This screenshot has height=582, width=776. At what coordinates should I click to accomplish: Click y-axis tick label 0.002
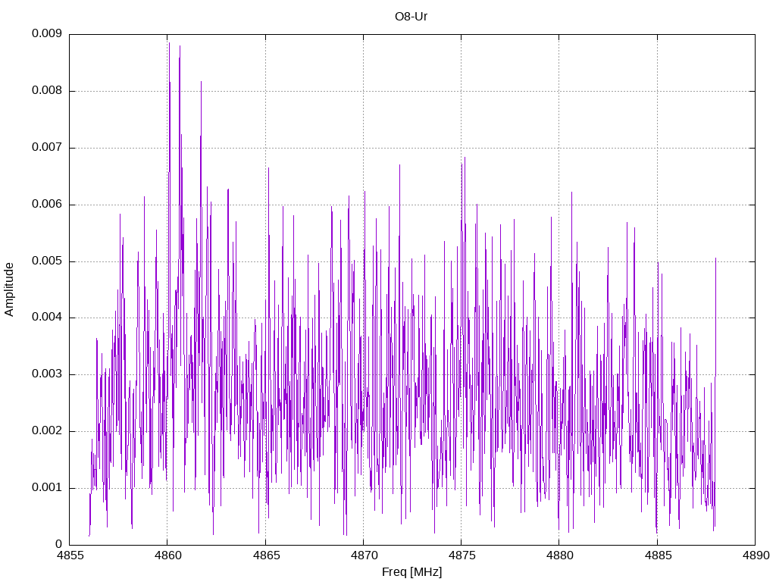(47, 430)
